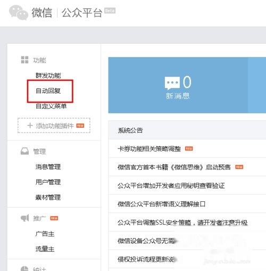Click the 统计 pie chart icon
The image size is (266, 271).
tap(24, 268)
